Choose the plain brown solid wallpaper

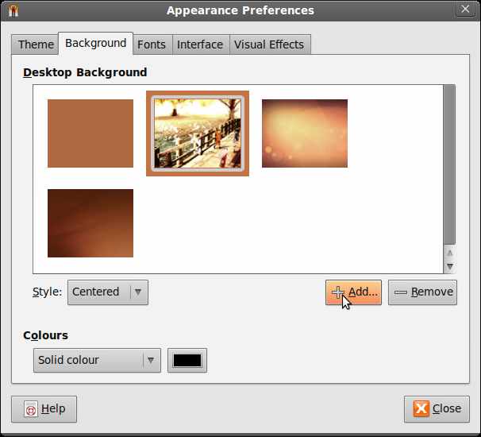point(90,133)
